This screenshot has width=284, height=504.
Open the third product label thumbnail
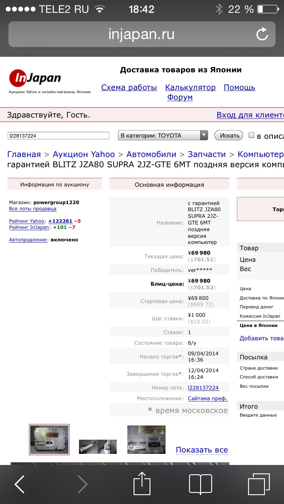146,440
